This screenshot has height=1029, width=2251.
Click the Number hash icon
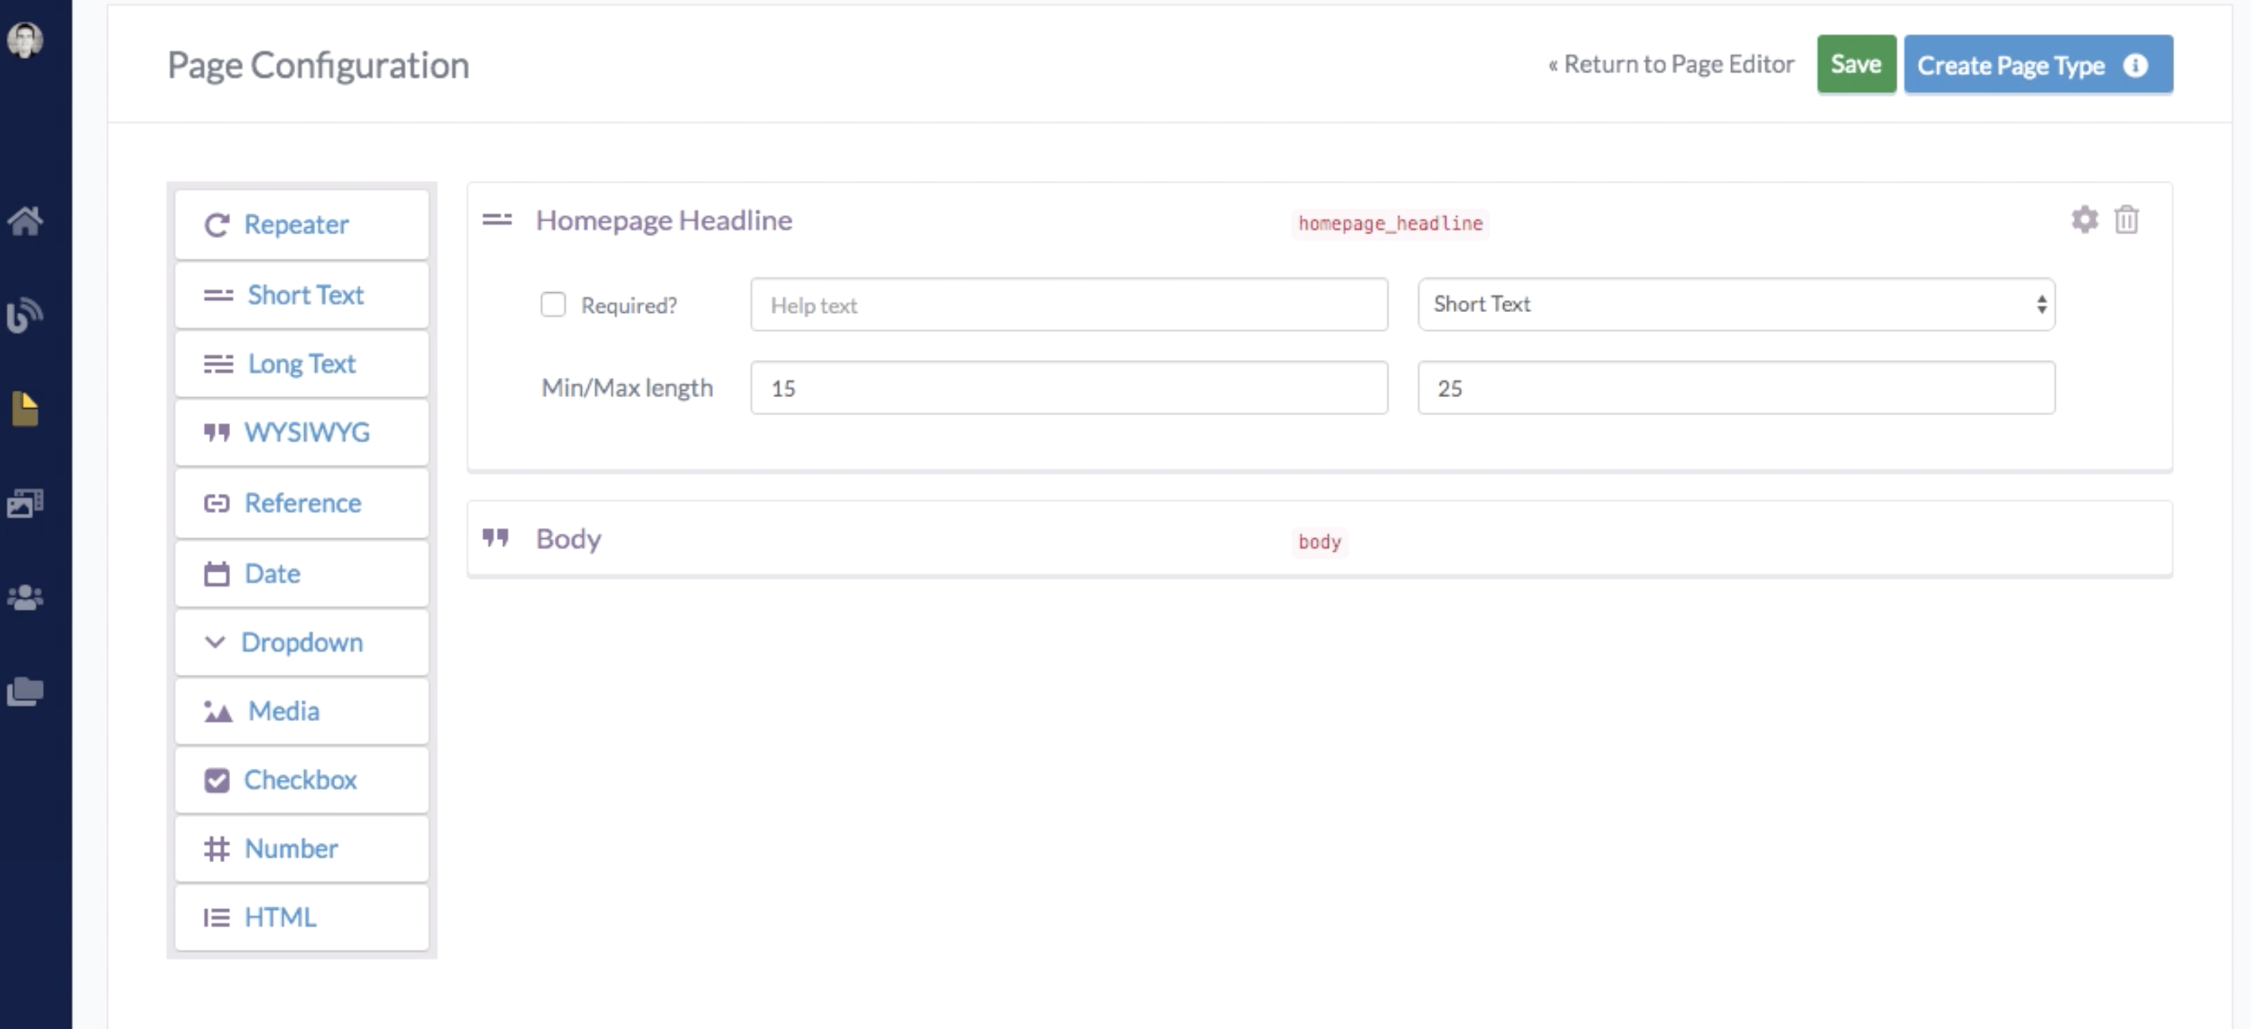coord(217,849)
